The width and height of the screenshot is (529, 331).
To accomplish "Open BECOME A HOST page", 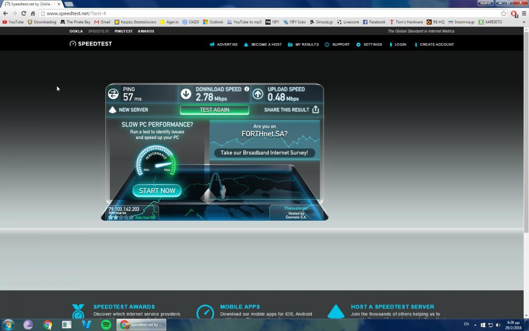I will point(263,45).
